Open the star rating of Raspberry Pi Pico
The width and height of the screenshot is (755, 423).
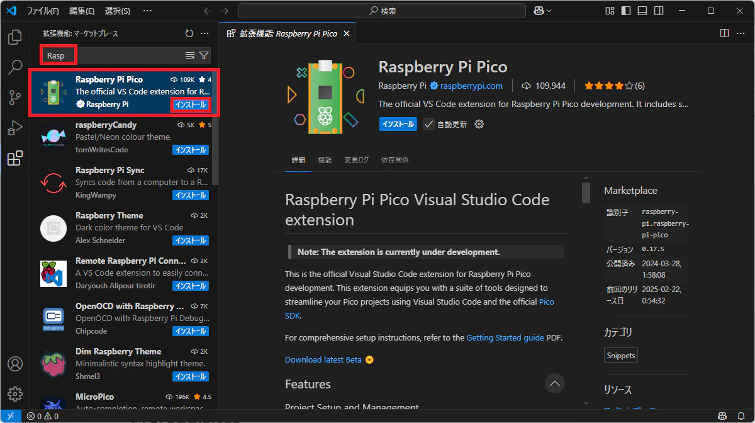click(614, 86)
